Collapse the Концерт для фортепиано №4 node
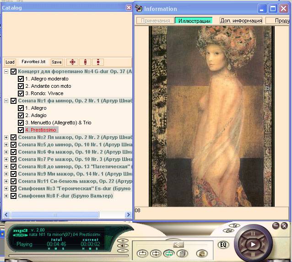The height and width of the screenshot is (262, 292). [6, 72]
